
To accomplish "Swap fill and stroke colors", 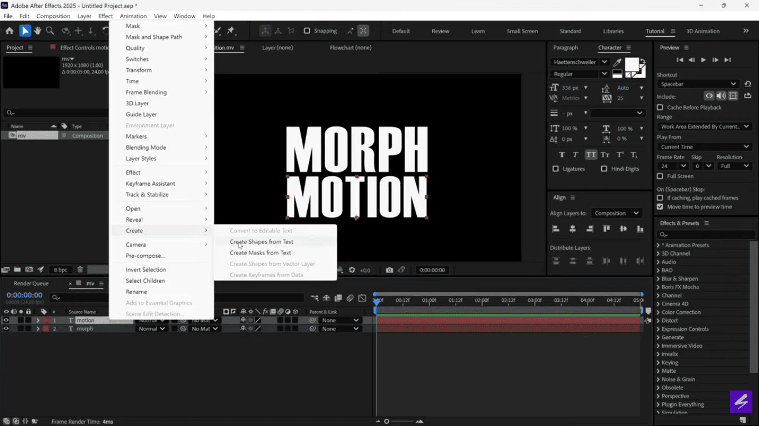I will coord(642,61).
